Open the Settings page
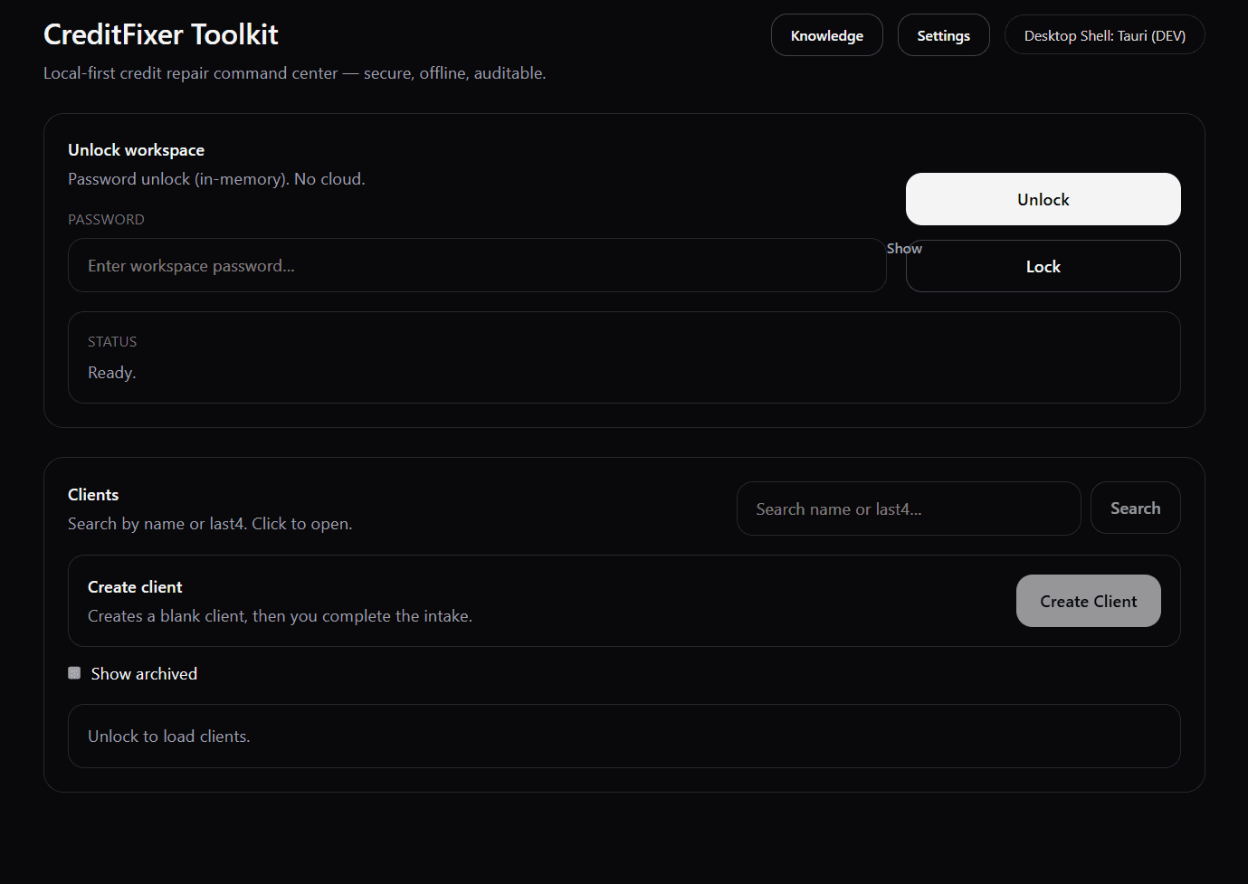1248x884 pixels. [x=943, y=35]
